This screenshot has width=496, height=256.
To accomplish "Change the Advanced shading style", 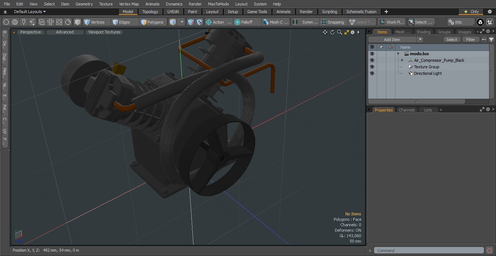I will (65, 32).
